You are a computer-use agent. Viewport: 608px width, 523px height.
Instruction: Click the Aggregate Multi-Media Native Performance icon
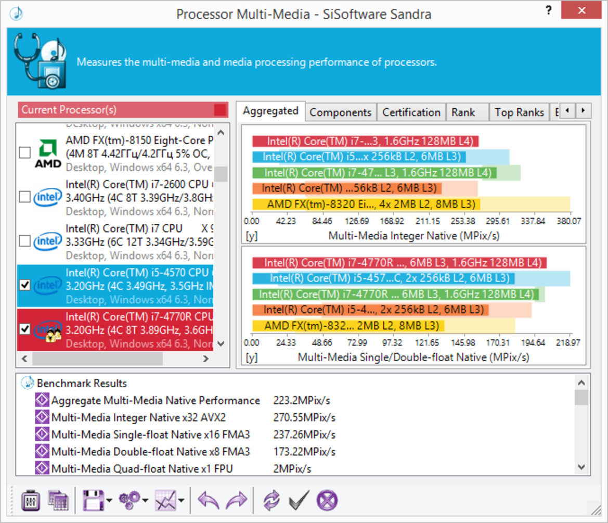coord(42,400)
